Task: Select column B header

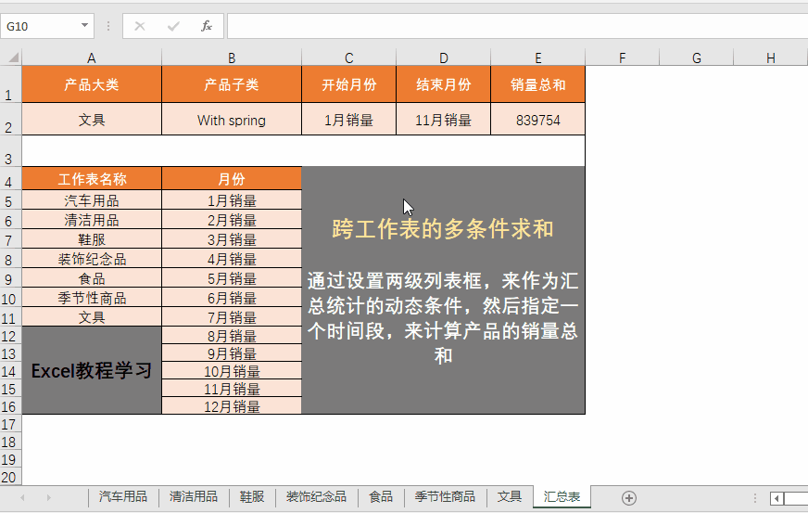Action: coord(232,58)
